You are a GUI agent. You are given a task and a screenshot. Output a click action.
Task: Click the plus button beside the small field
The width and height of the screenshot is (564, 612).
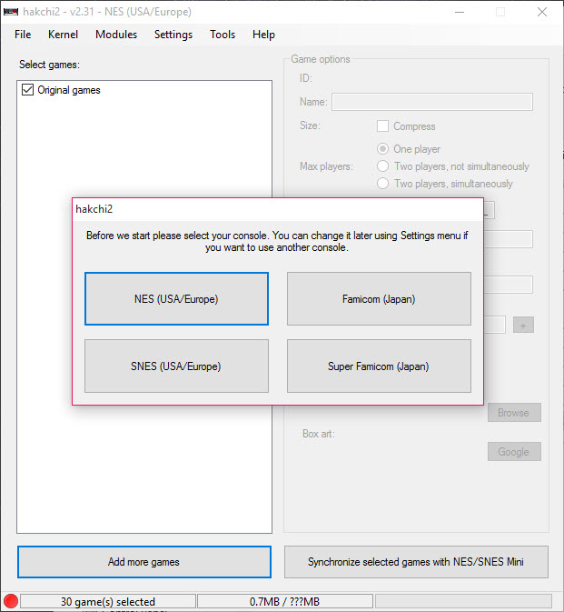point(523,325)
